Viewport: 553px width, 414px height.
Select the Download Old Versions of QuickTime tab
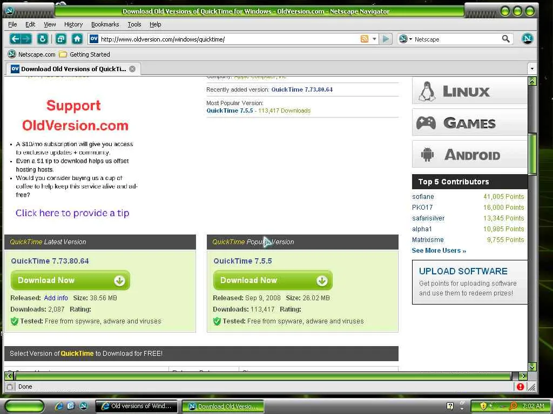73,68
